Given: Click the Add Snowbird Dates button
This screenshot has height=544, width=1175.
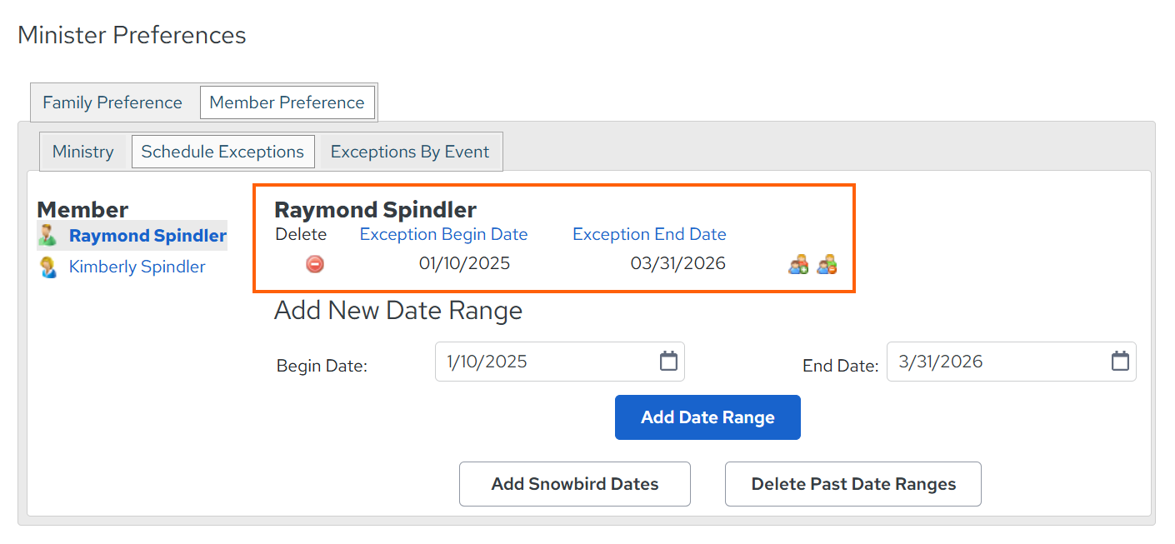Looking at the screenshot, I should point(575,484).
